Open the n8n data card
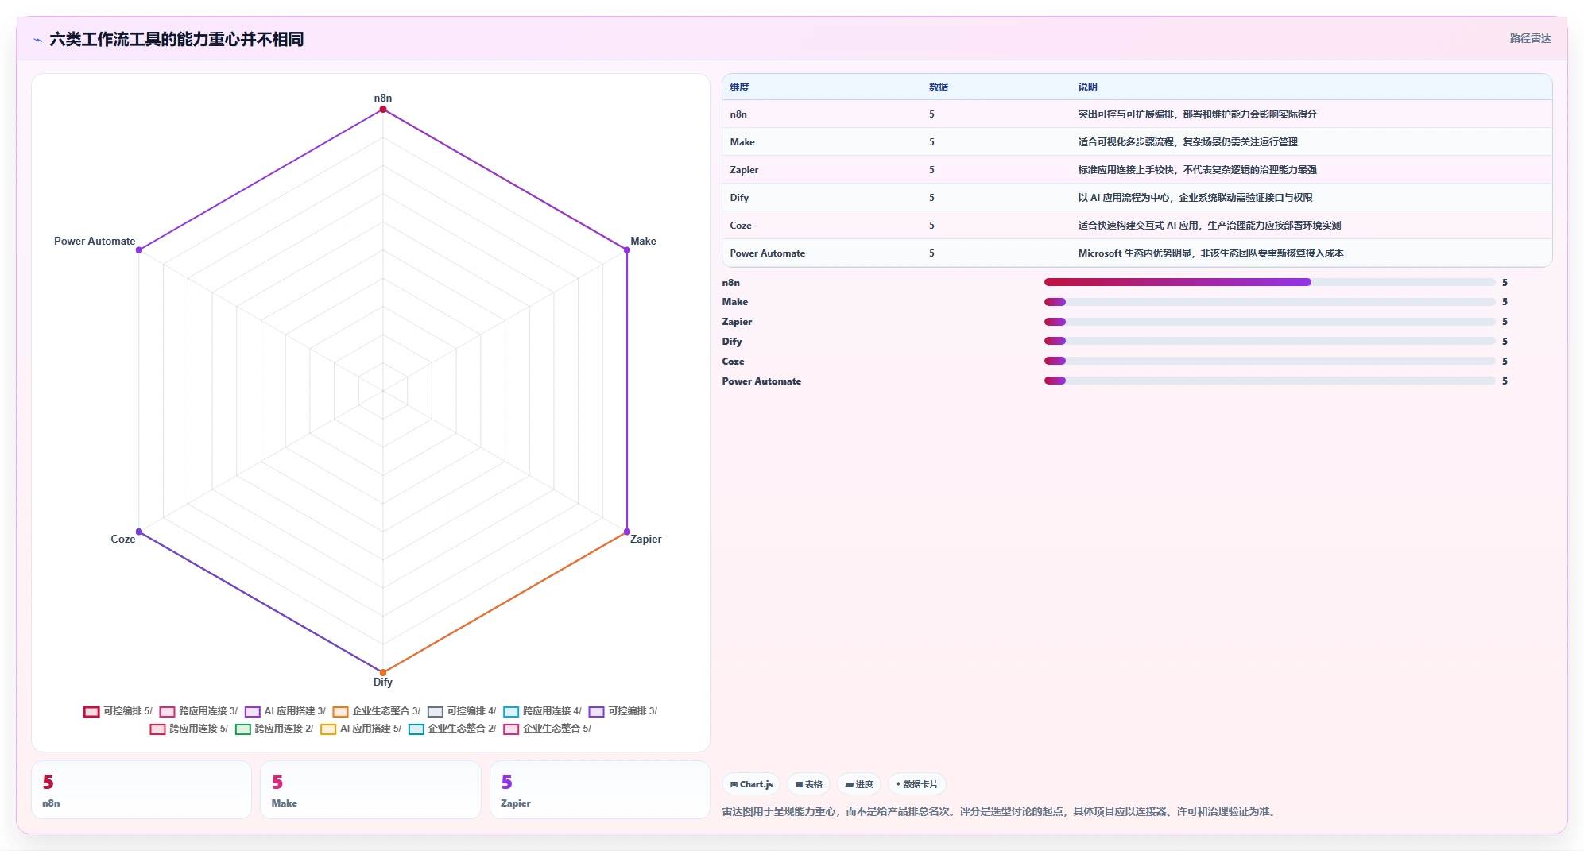 coord(141,790)
